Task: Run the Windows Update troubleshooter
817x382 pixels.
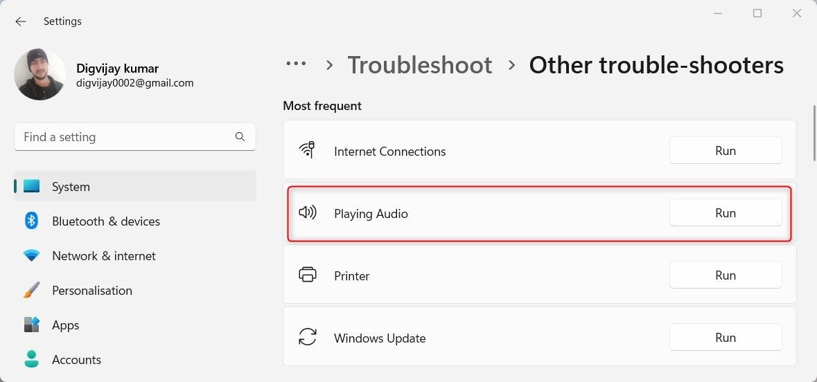Action: pos(726,337)
